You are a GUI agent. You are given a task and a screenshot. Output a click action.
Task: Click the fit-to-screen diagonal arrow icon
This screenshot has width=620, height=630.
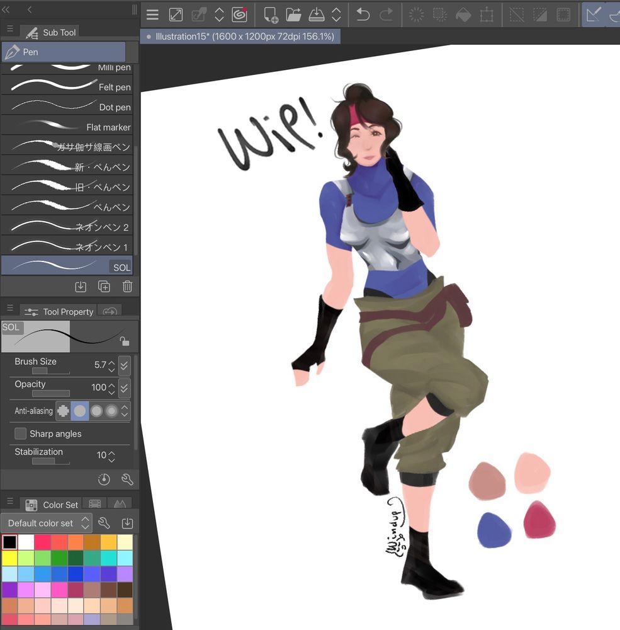click(176, 15)
